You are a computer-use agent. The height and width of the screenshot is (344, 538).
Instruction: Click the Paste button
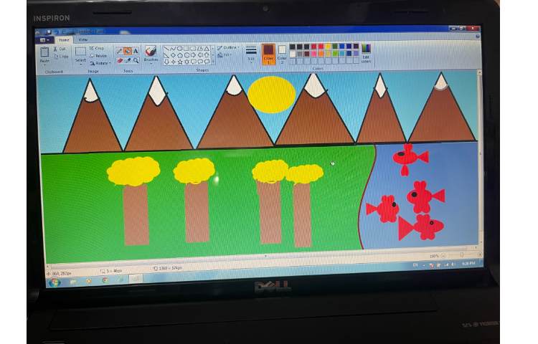44,54
